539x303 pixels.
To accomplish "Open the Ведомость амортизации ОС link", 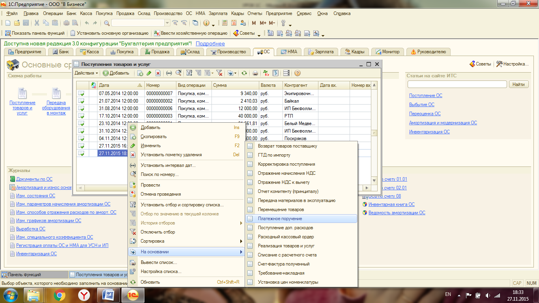I will 397,213.
